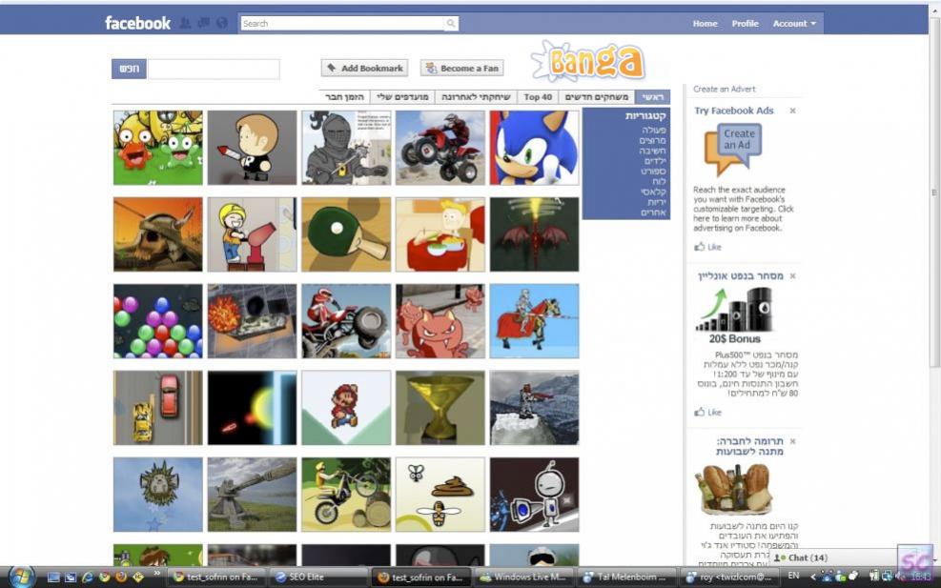The height and width of the screenshot is (588, 941).
Task: Click the page vertical scrollbar
Action: (933, 192)
